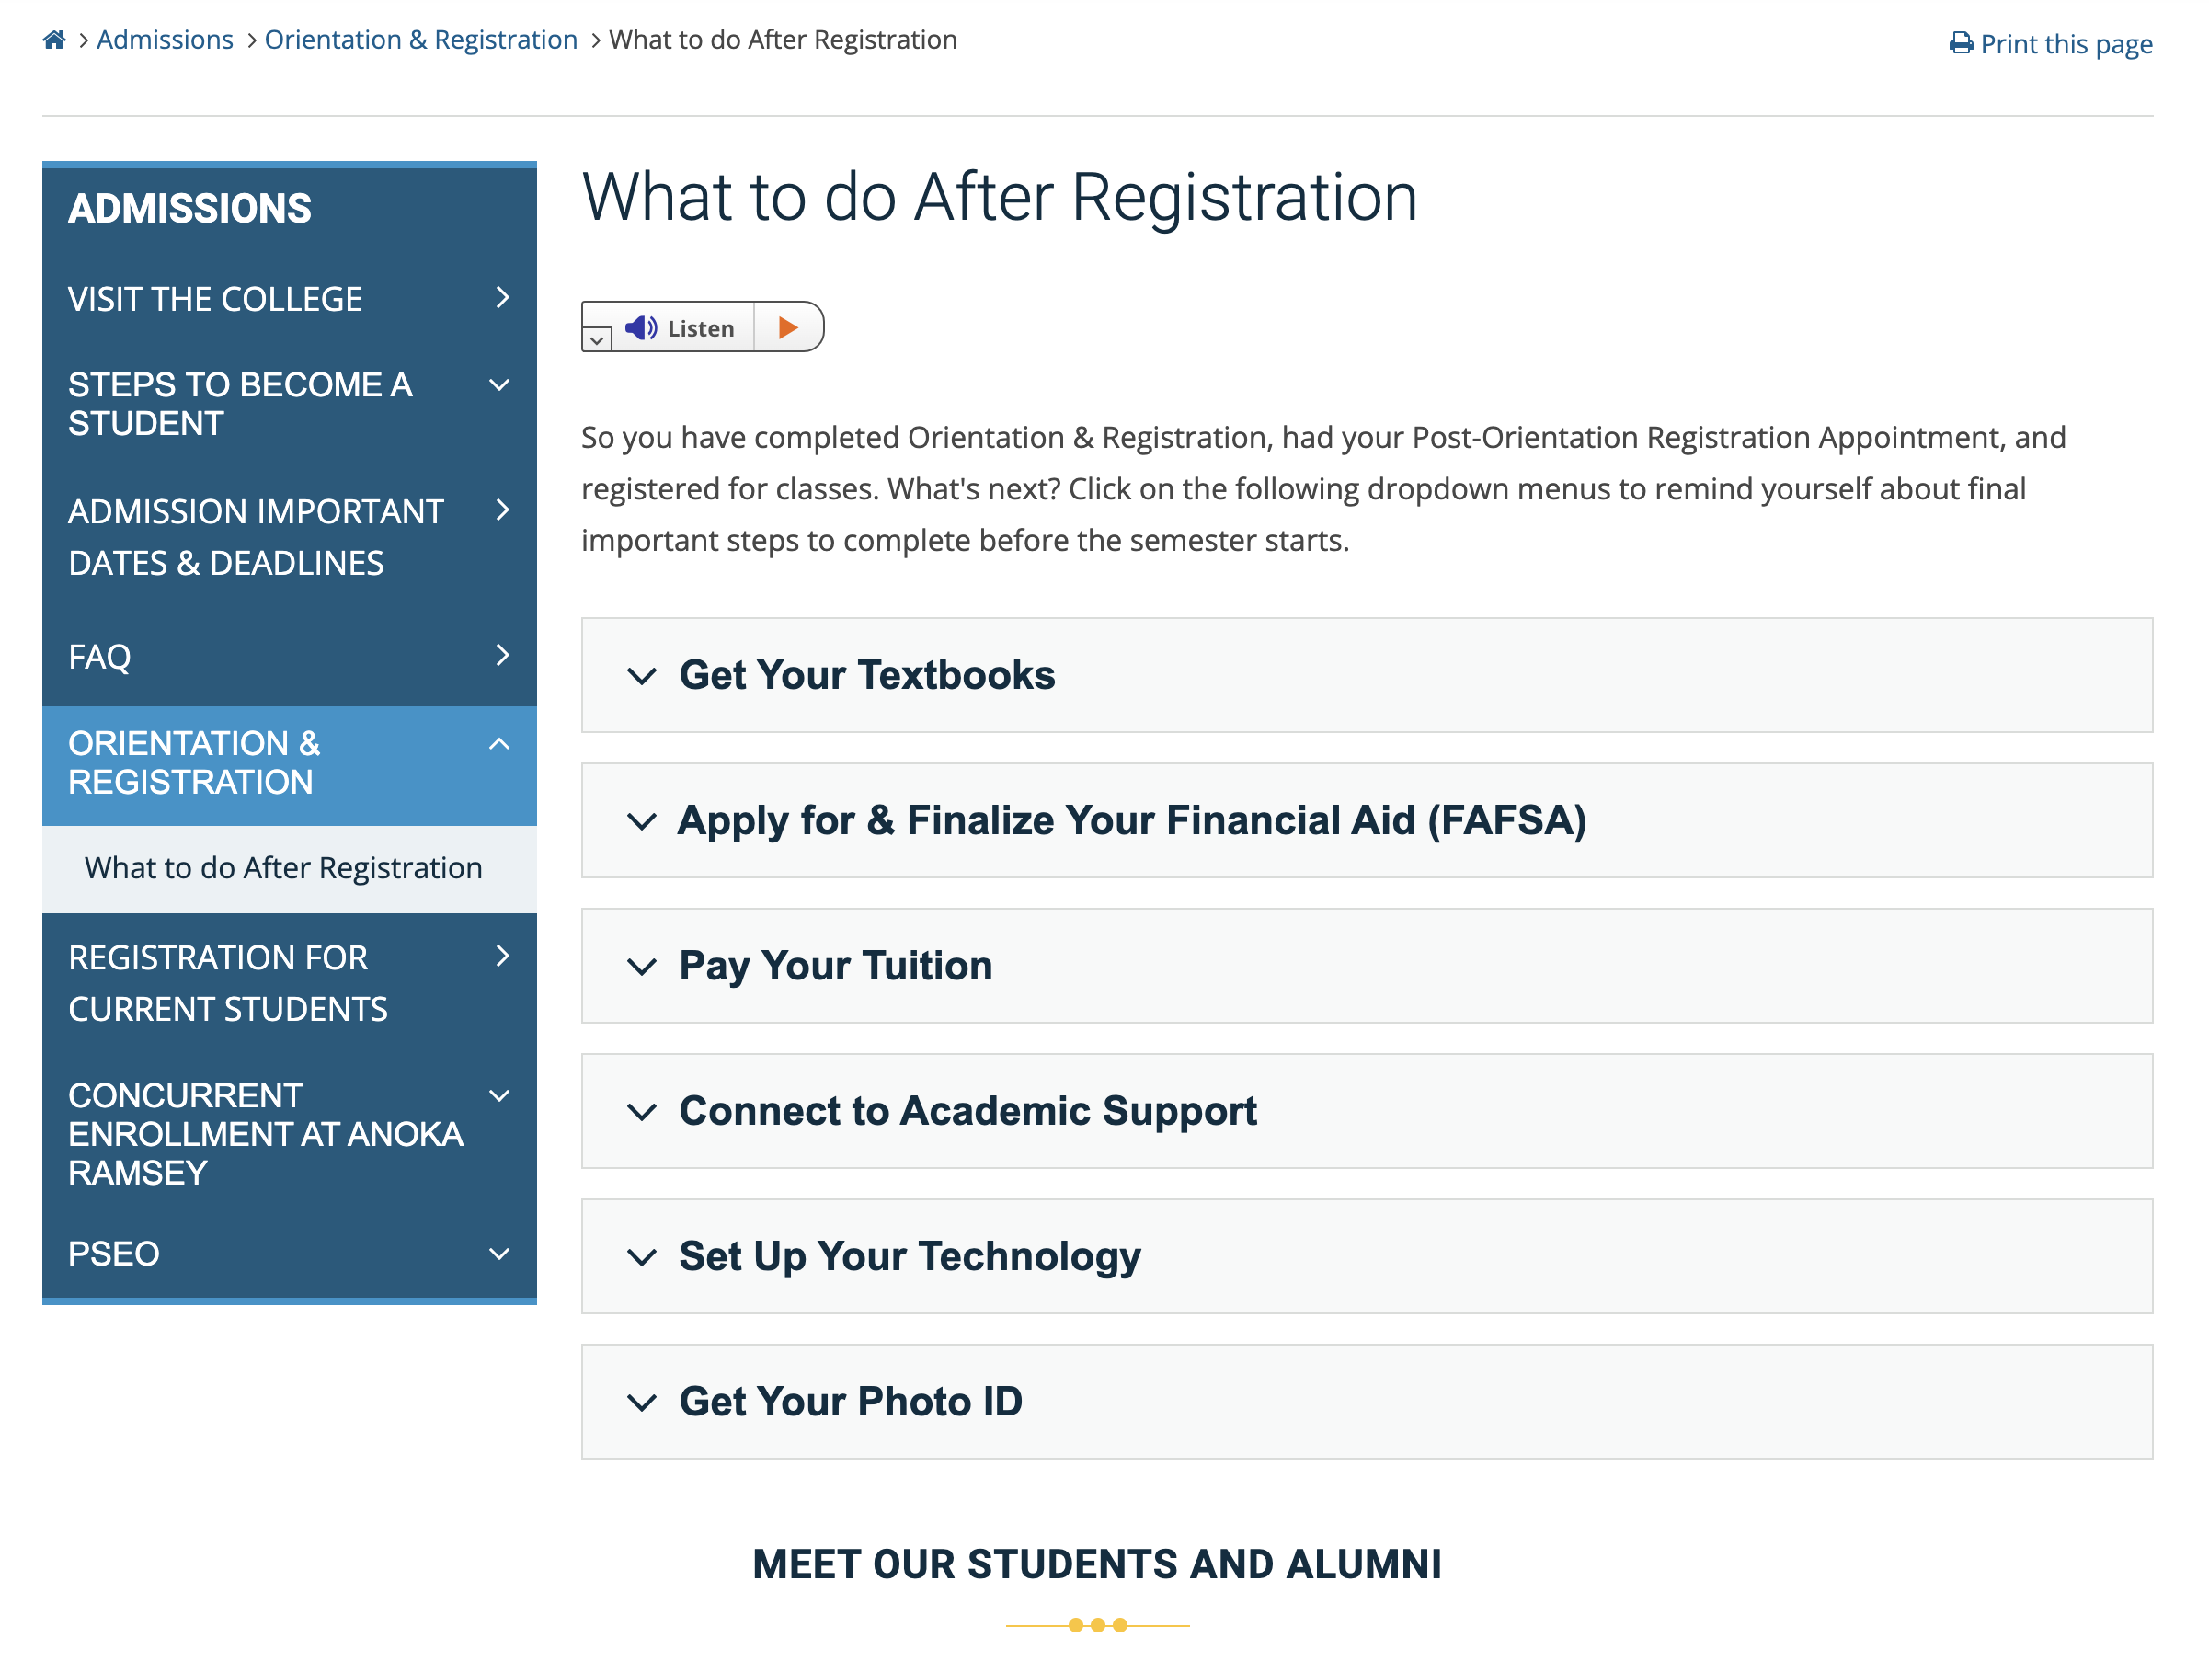The width and height of the screenshot is (2209, 1661).
Task: Open Registration for Current Students menu
Action: click(x=290, y=983)
